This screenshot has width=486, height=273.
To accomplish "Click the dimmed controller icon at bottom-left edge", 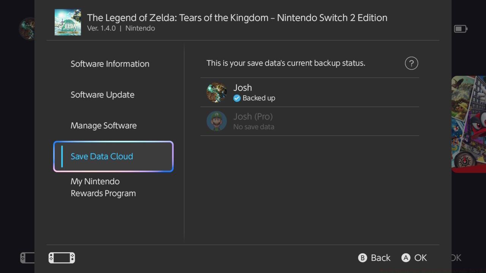I will point(27,258).
